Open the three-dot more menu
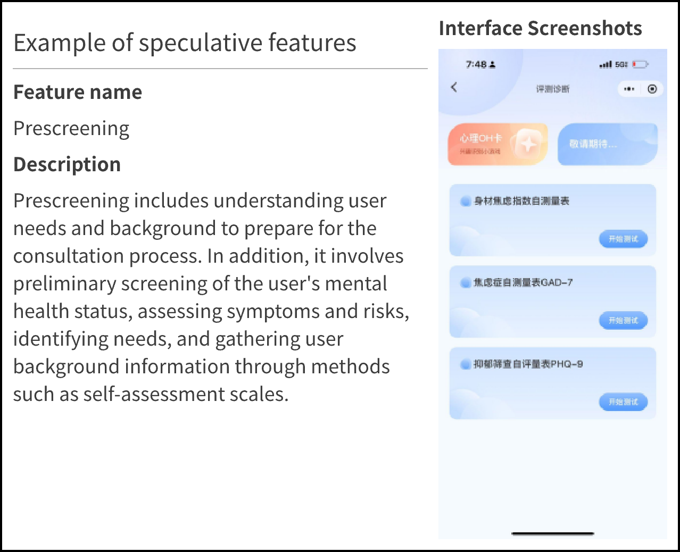This screenshot has width=680, height=552. click(x=629, y=89)
